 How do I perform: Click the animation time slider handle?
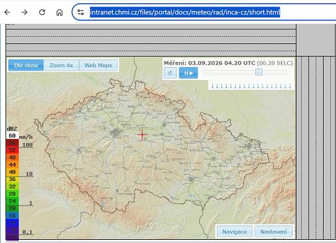click(259, 72)
